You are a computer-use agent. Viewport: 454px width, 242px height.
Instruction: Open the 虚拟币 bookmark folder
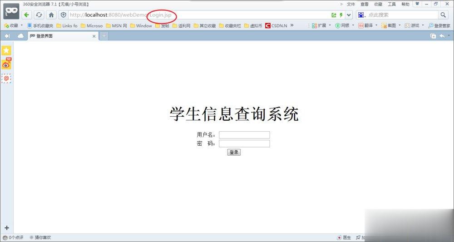pos(253,25)
